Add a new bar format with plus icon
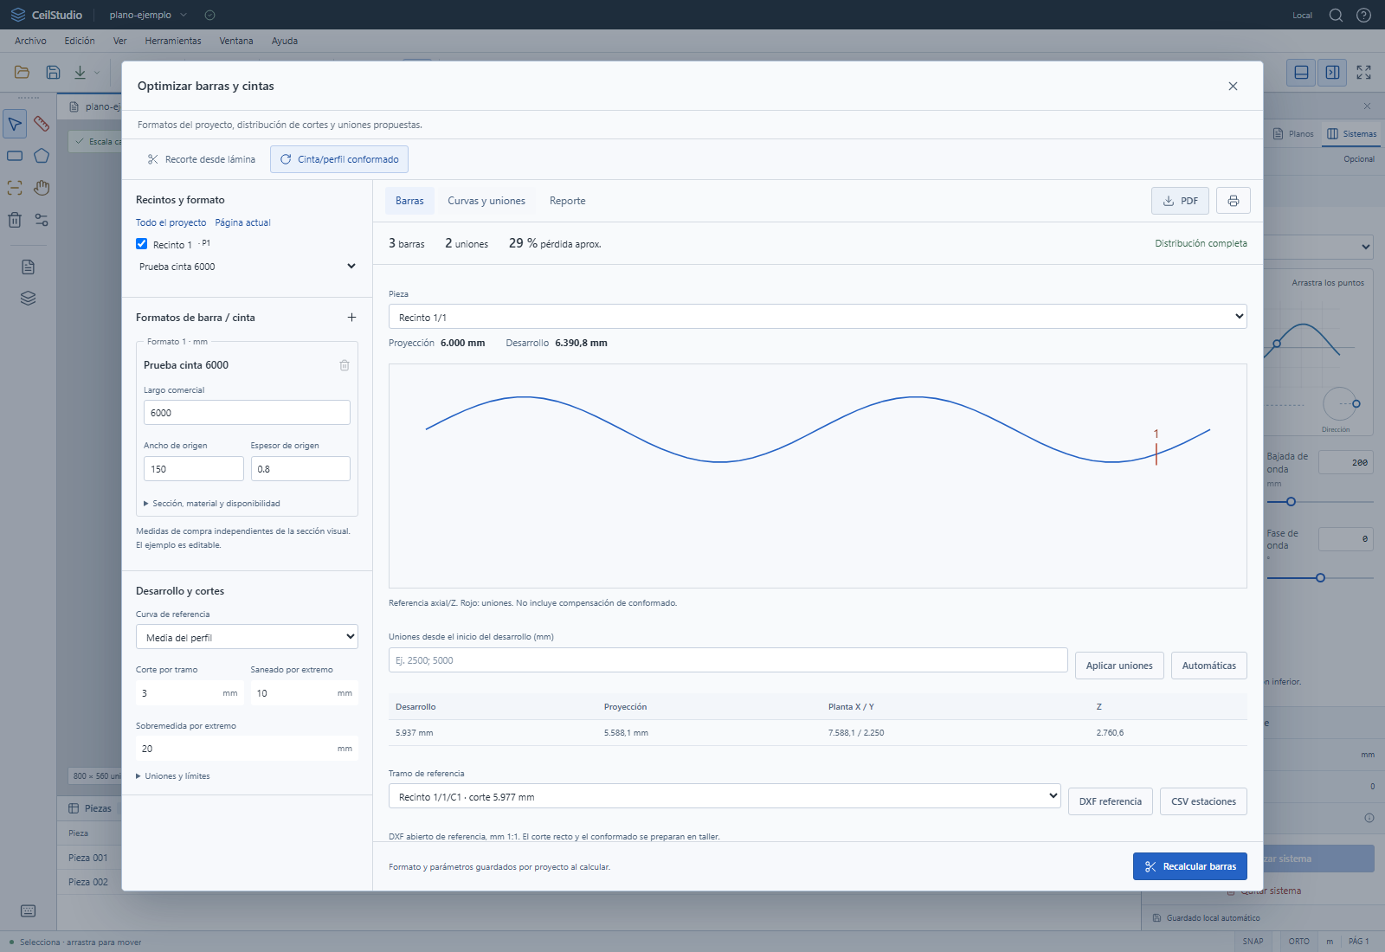 pyautogui.click(x=351, y=318)
